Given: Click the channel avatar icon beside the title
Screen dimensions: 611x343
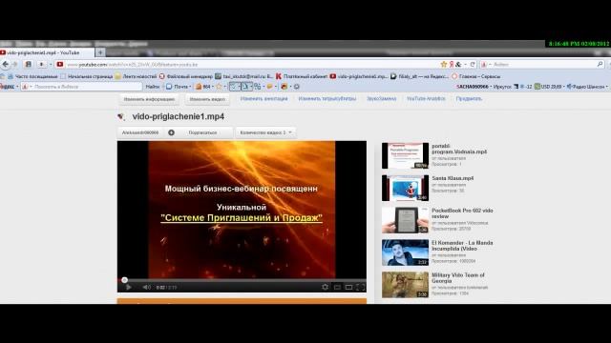Looking at the screenshot, I should coord(121,116).
